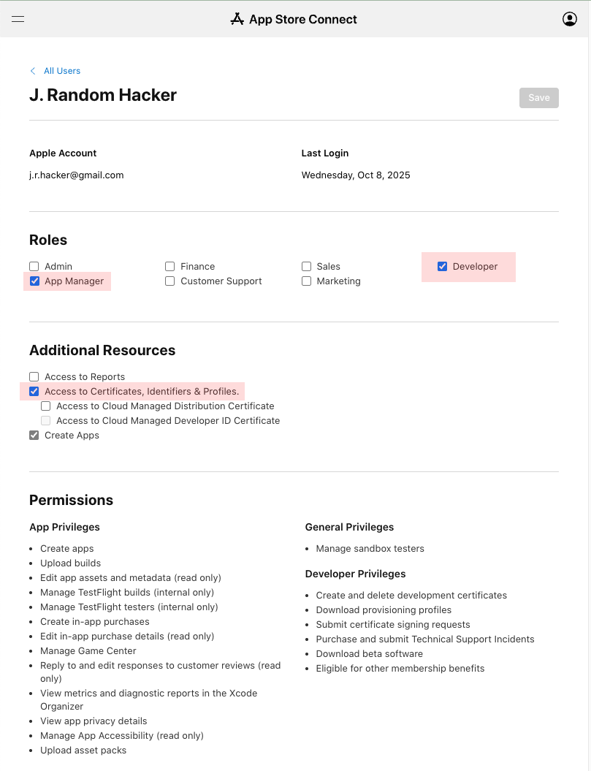Image resolution: width=591 pixels, height=771 pixels.
Task: Toggle the Create Apps checkbox
Action: 34,436
